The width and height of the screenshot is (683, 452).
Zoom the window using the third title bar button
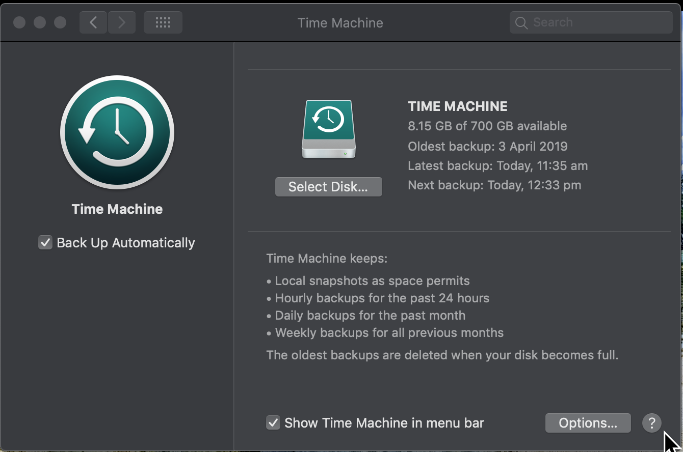(60, 22)
